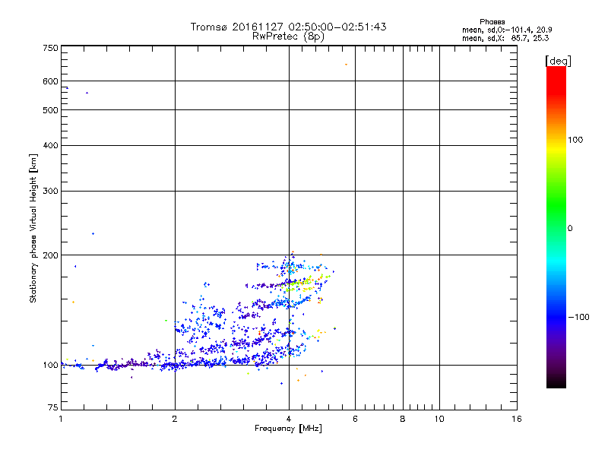Viewport: 608px width, 456px height.
Task: Click the 'Frequency [MHz]' axis label
Action: tap(288, 429)
